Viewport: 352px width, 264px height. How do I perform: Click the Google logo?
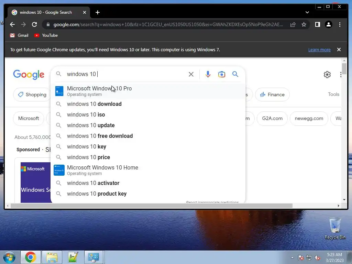pyautogui.click(x=29, y=74)
